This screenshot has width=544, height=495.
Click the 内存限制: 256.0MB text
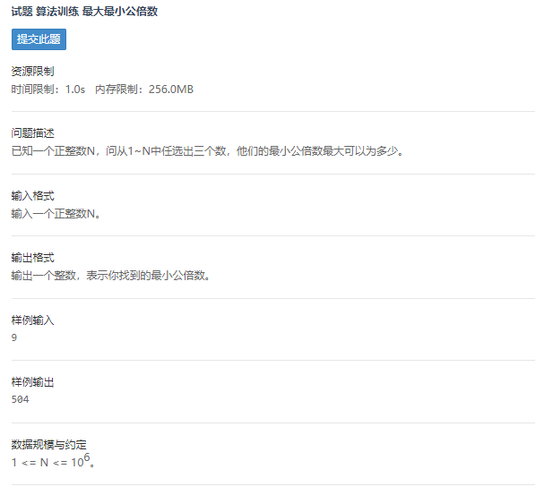pos(144,90)
